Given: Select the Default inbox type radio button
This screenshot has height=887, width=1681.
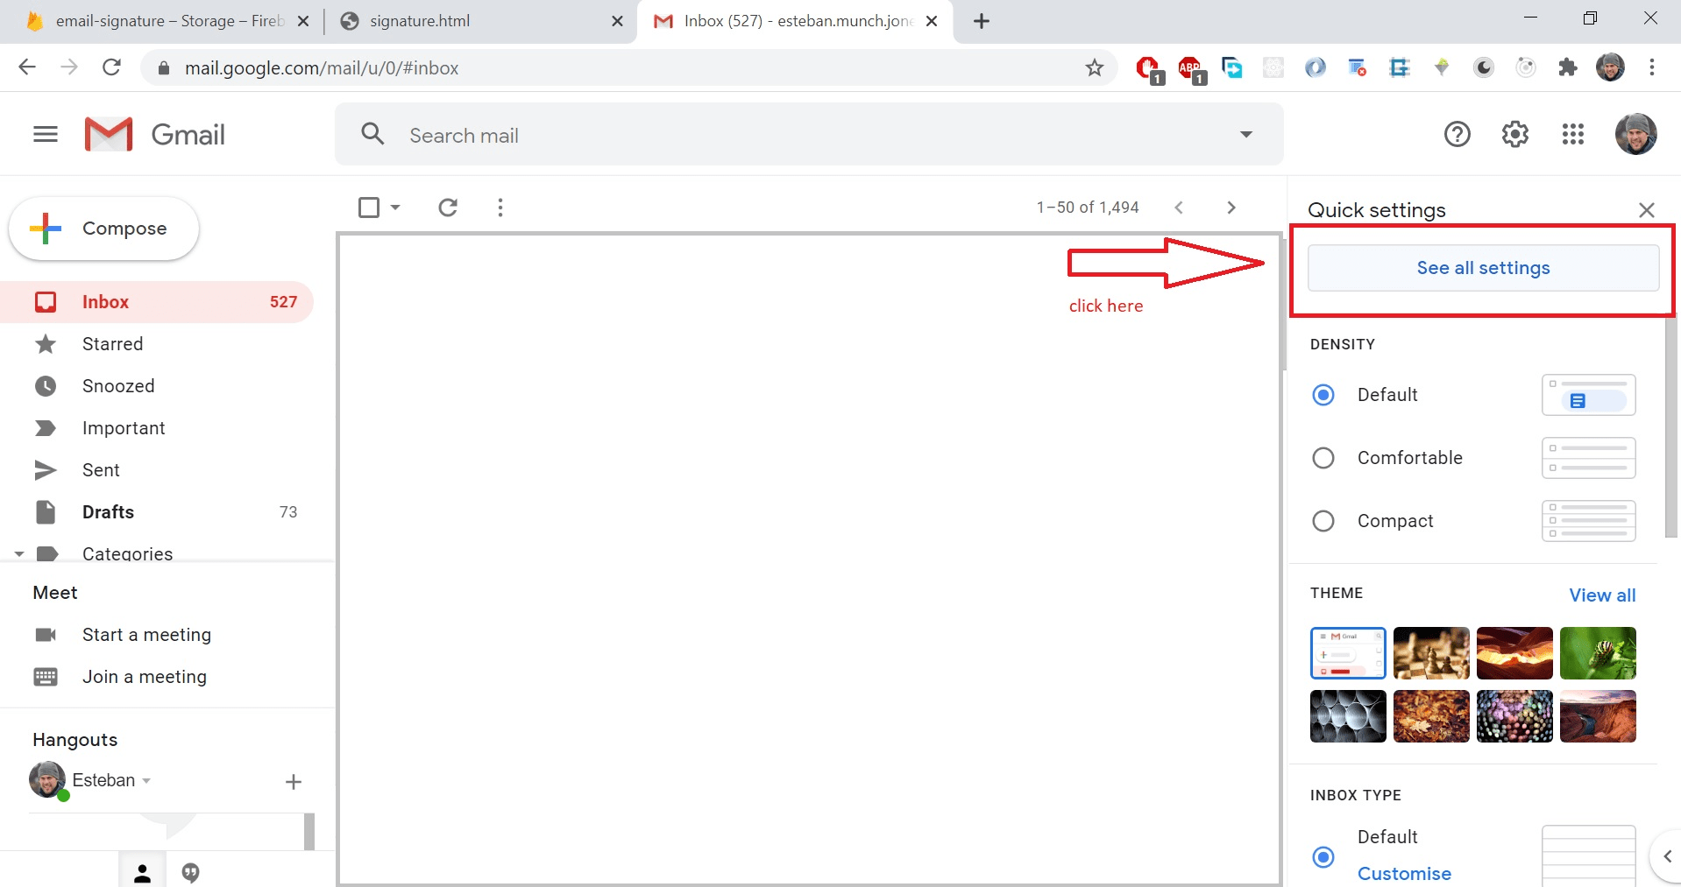Looking at the screenshot, I should [1323, 858].
